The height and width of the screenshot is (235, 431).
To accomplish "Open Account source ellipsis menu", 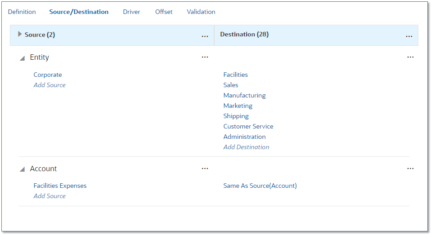I will point(205,168).
